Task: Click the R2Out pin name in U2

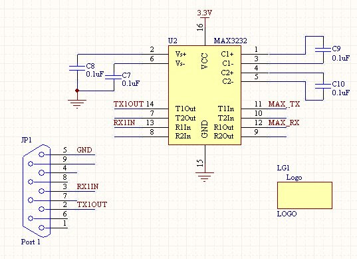Action: click(224, 136)
